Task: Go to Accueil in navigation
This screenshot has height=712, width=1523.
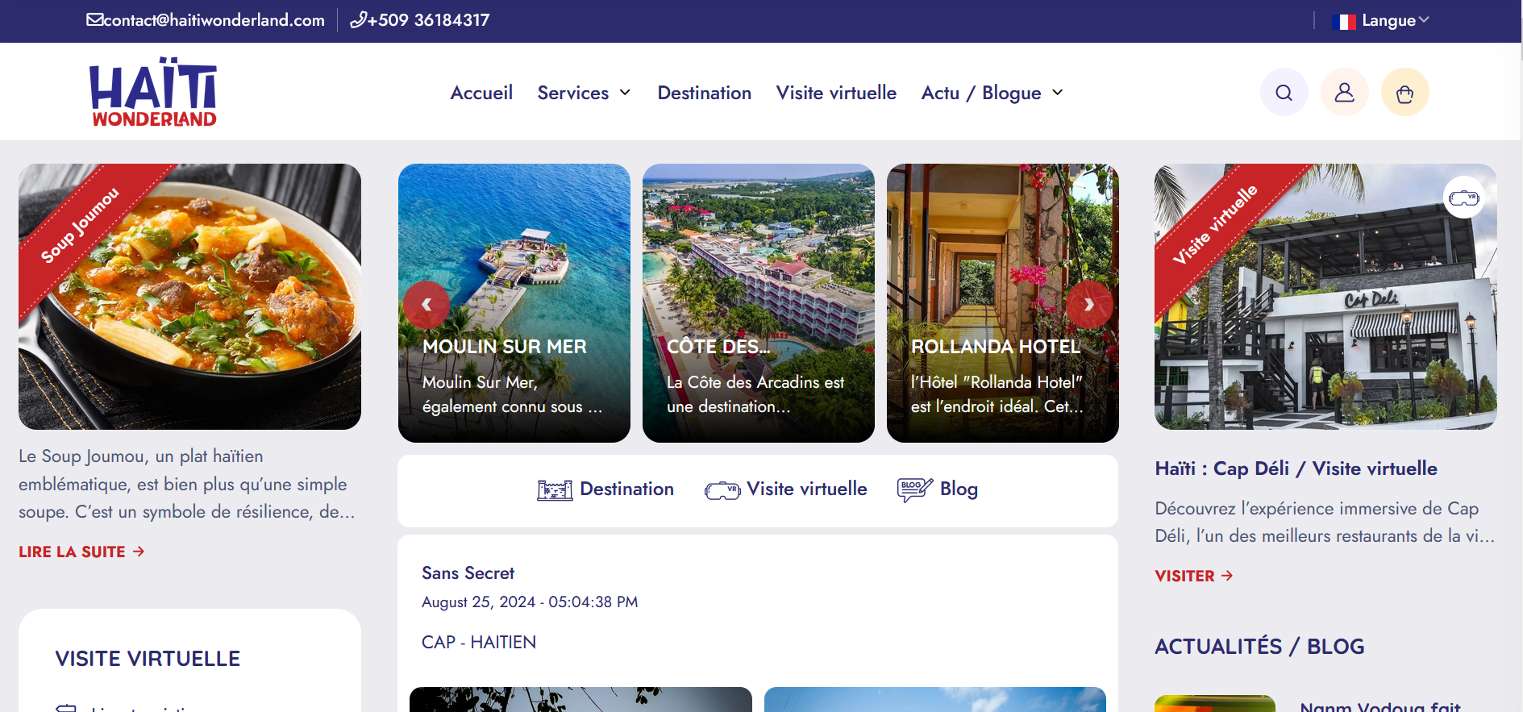Action: tap(481, 93)
